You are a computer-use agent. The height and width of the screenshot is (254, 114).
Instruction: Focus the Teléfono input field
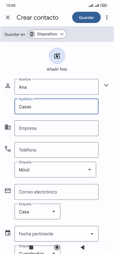tap(56, 150)
